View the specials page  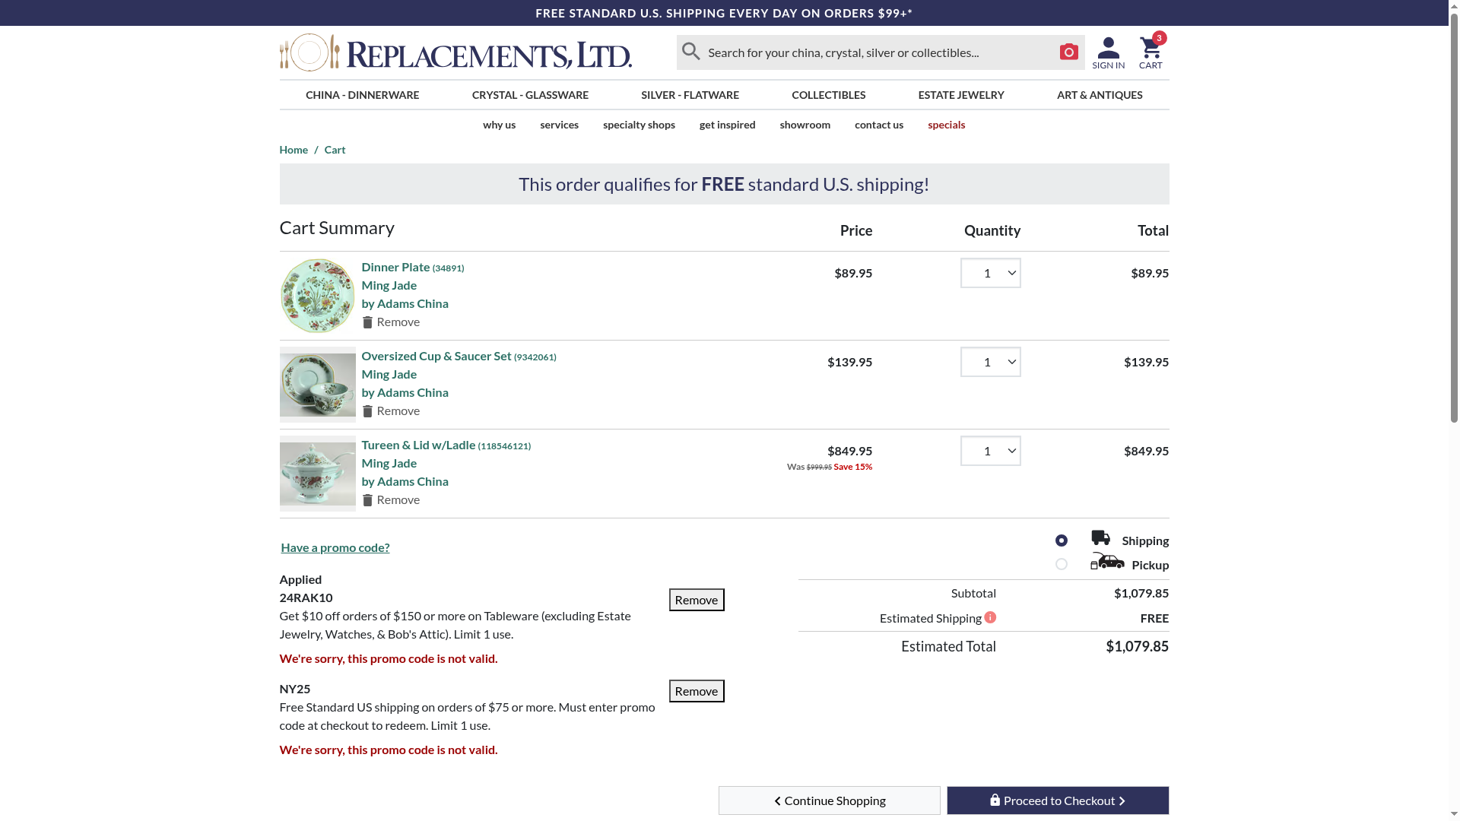click(x=946, y=125)
